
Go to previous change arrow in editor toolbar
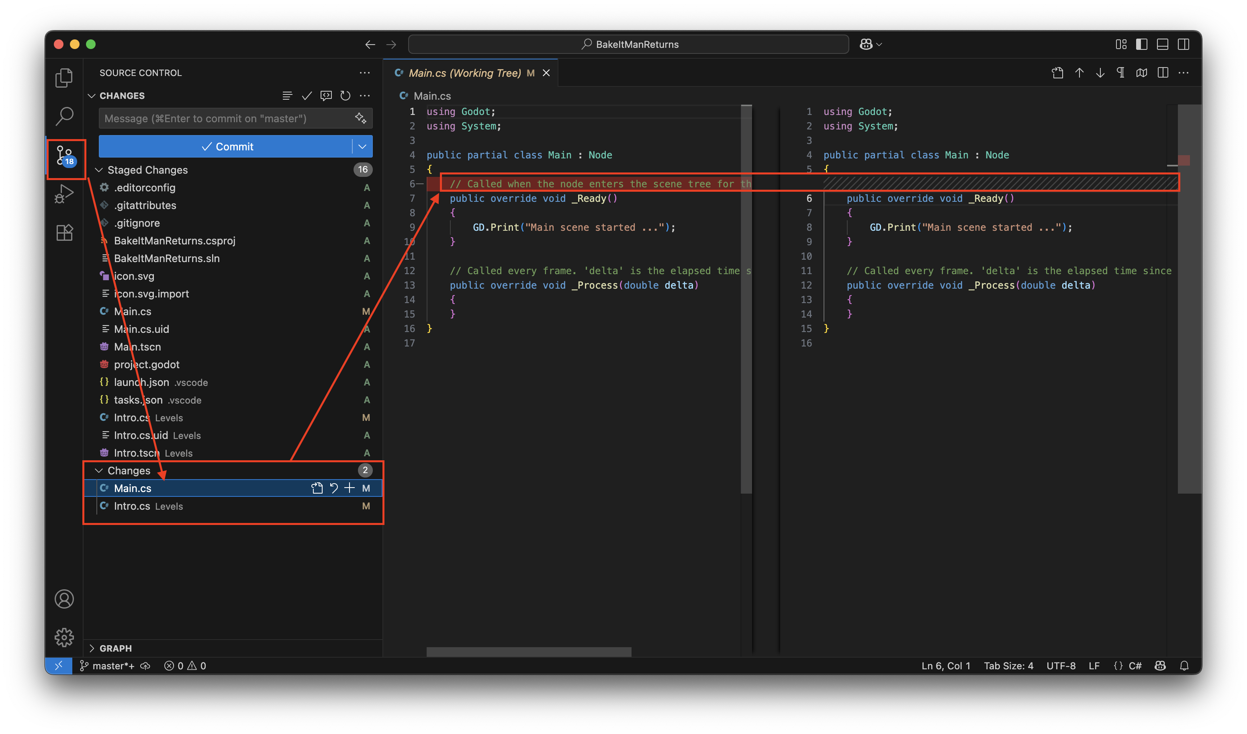(x=1079, y=73)
